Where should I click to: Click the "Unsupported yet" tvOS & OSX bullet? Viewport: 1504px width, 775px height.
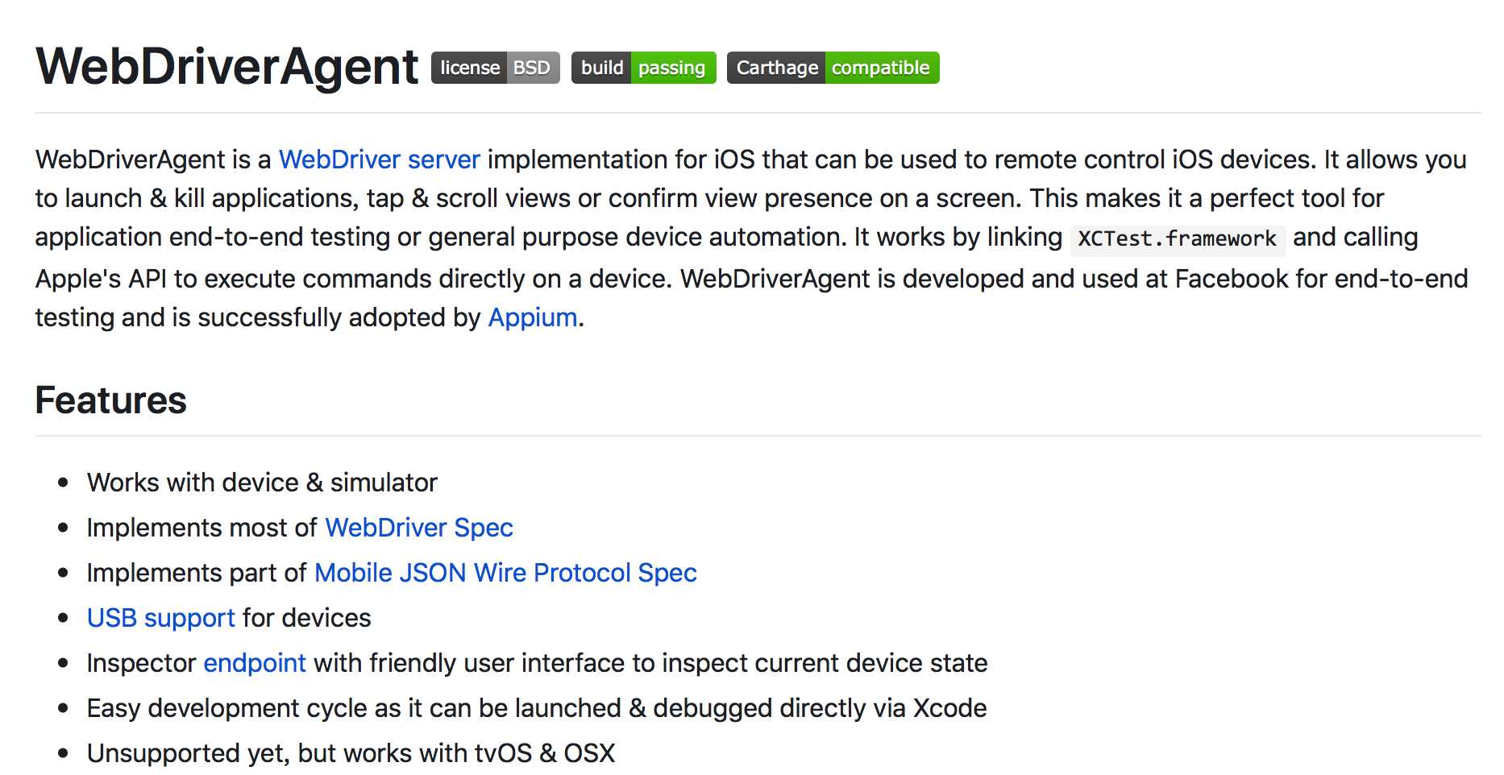(351, 753)
